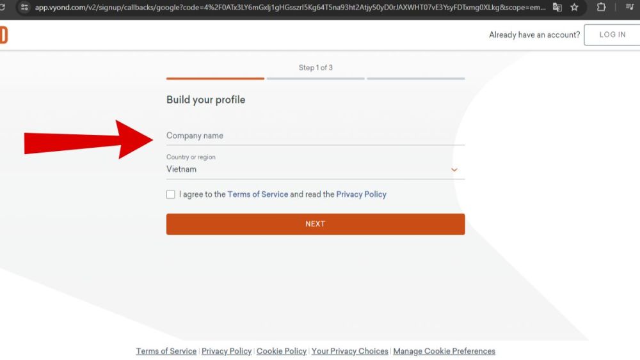Screen dimensions: 640x360
Task: Open Cookie Policy footer link
Action: (x=282, y=351)
